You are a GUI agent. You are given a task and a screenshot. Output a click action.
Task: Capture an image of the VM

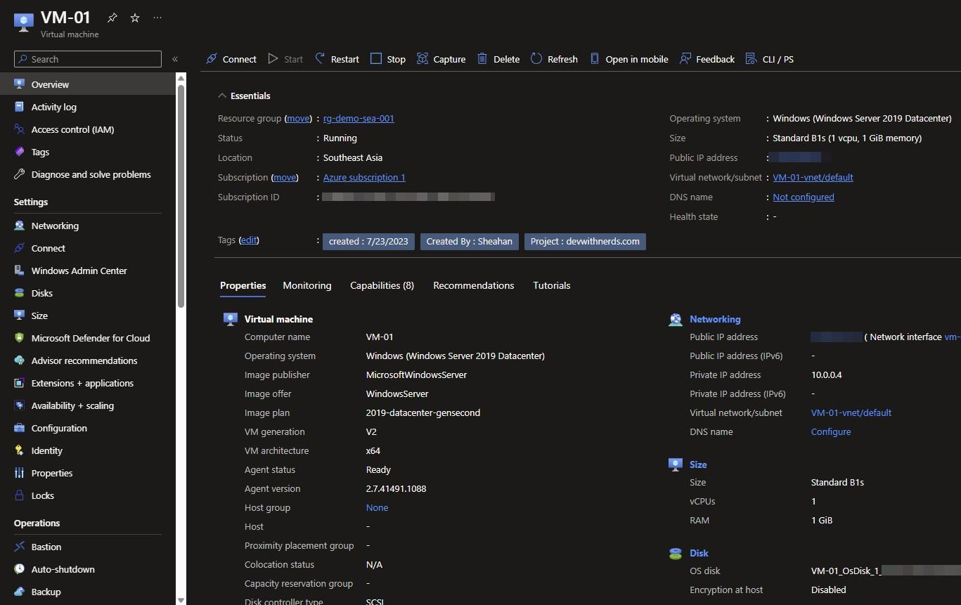pyautogui.click(x=441, y=59)
